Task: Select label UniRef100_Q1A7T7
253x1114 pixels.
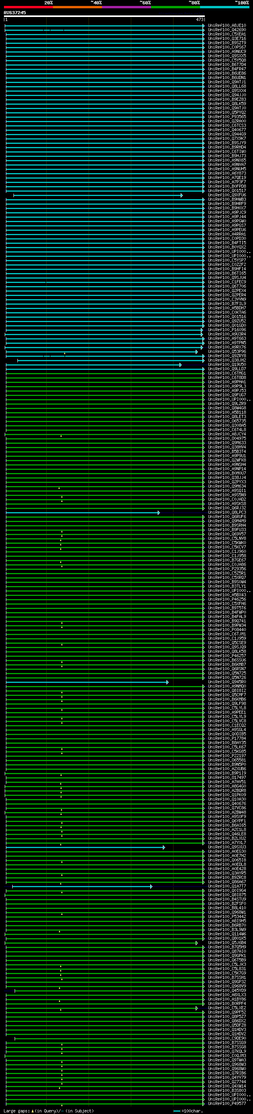Action: [227, 886]
